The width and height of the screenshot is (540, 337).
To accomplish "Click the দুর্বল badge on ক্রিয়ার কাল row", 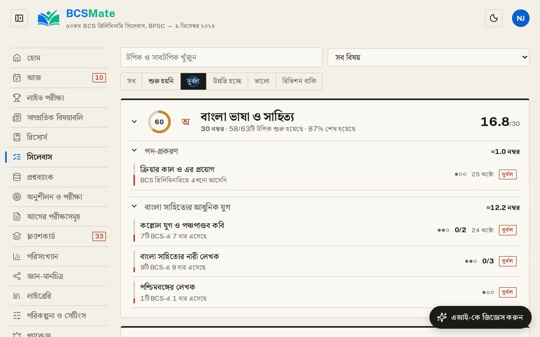I will pos(508,174).
